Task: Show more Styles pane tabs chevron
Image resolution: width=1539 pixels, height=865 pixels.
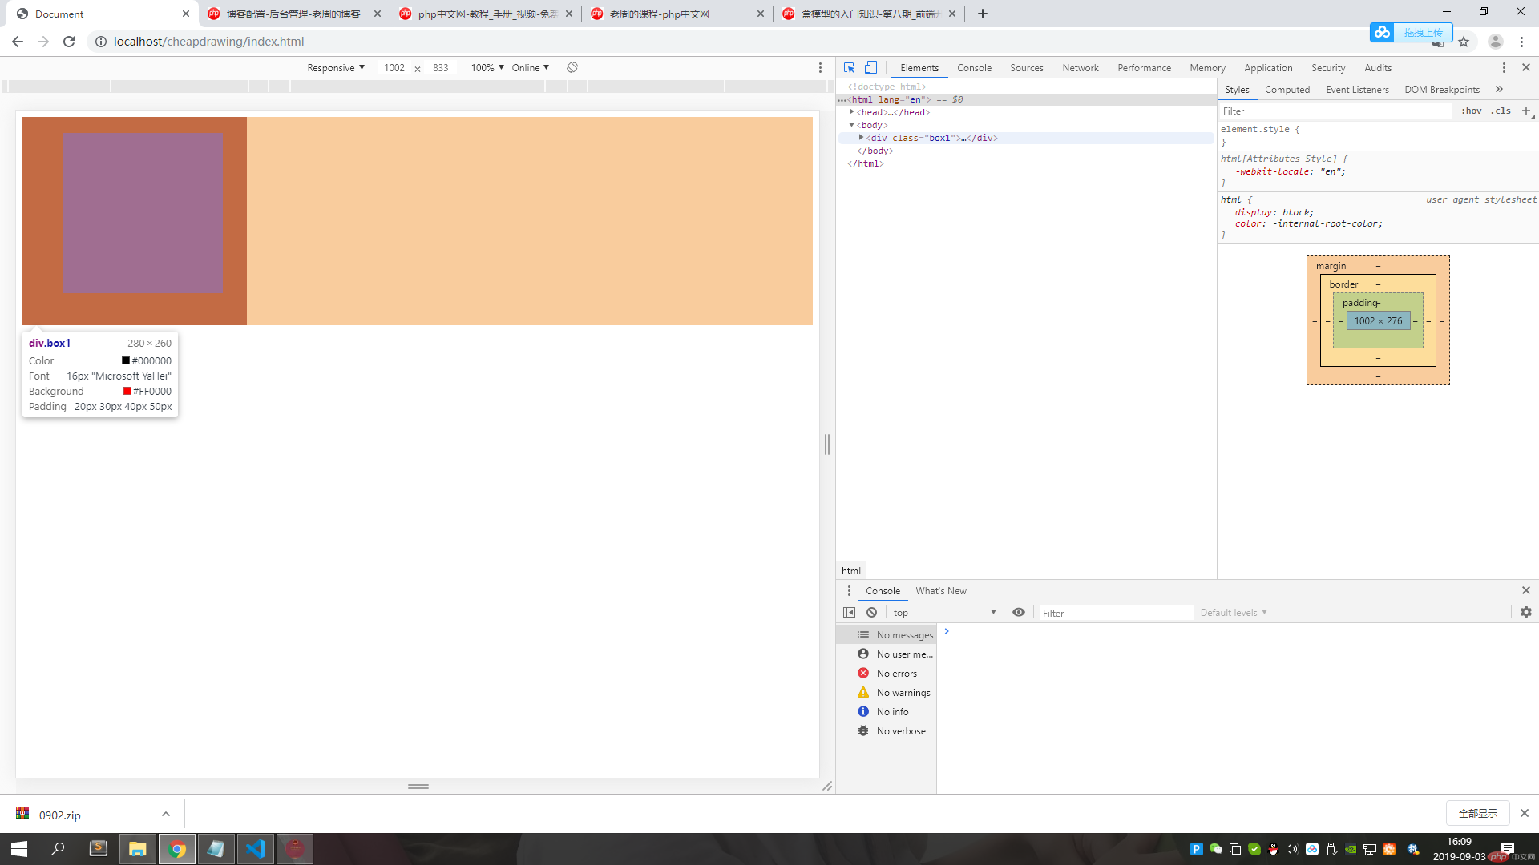Action: tap(1499, 90)
